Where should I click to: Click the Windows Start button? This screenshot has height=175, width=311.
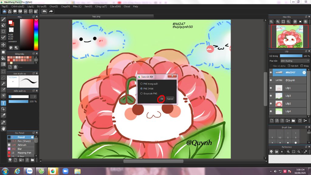[5, 171]
